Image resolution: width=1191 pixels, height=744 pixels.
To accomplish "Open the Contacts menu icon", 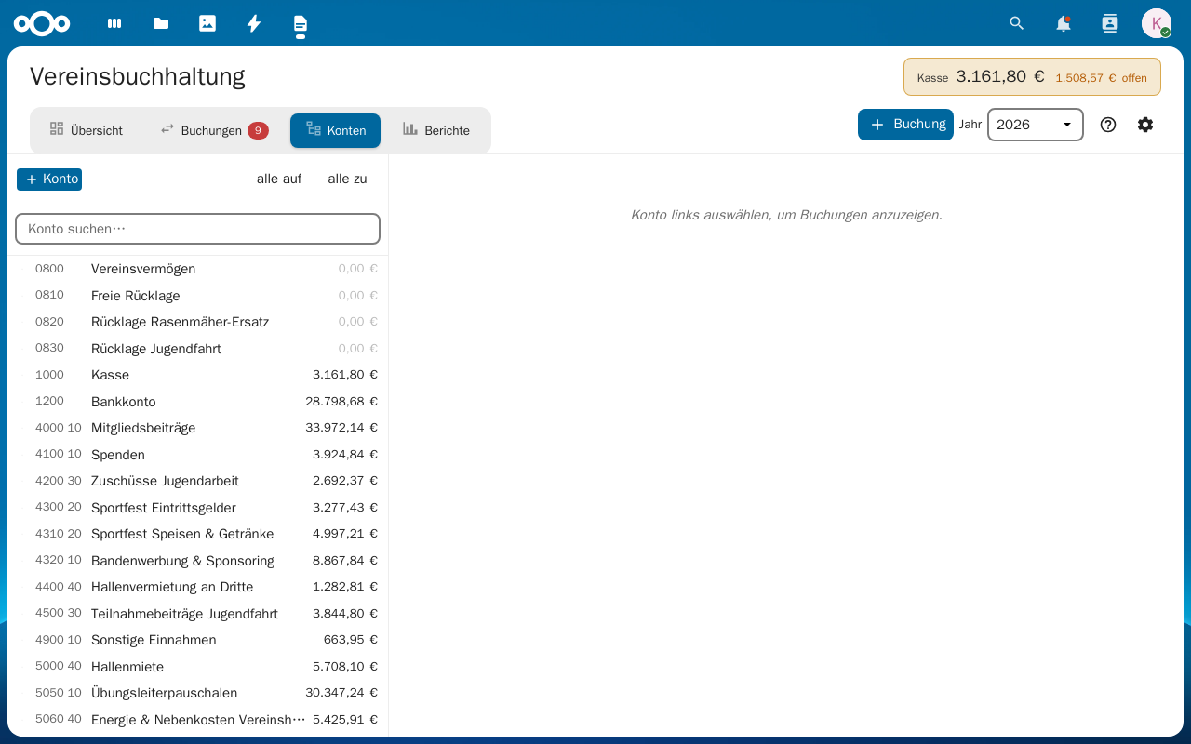I will [1110, 23].
